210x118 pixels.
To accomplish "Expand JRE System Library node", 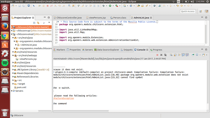I will click(x=13, y=70).
